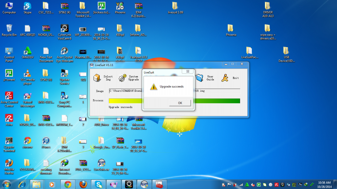
Task: Click the Image path input field
Action: tap(174, 91)
